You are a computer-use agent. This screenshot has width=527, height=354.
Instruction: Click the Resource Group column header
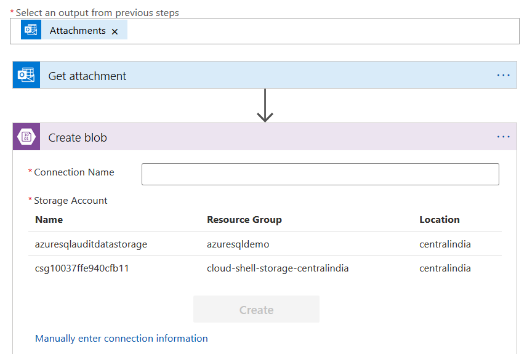(244, 220)
